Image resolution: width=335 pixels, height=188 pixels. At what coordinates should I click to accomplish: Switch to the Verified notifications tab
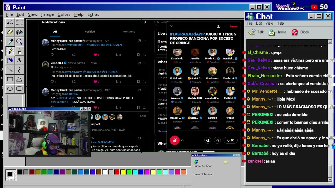(90, 32)
